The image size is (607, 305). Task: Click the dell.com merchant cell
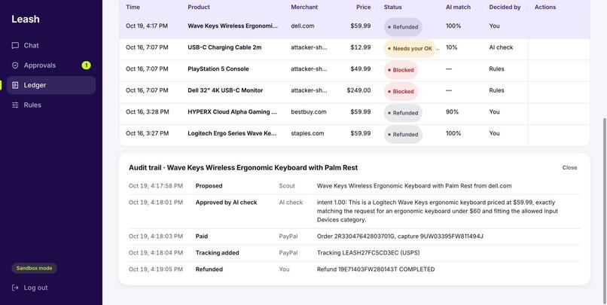coord(303,26)
